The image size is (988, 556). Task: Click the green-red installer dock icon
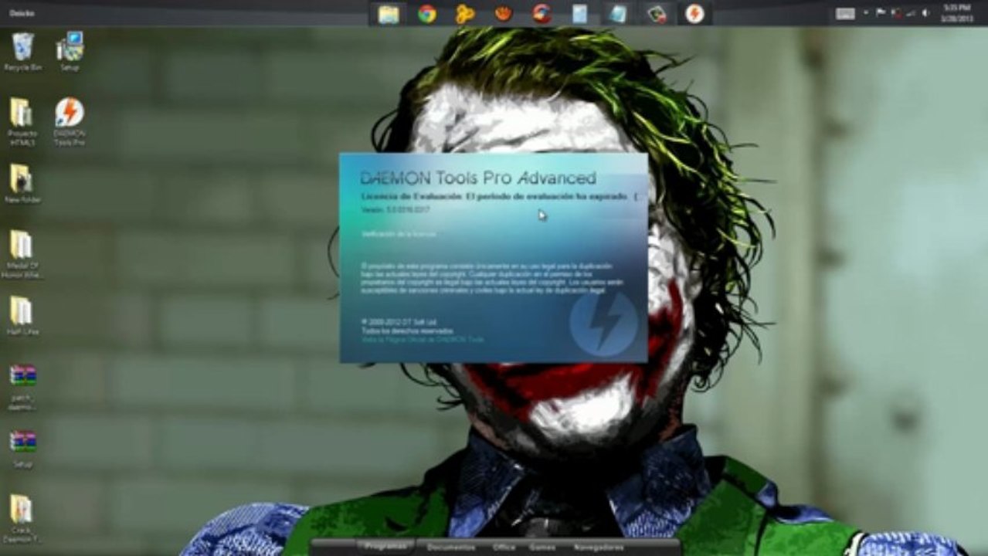tap(657, 14)
